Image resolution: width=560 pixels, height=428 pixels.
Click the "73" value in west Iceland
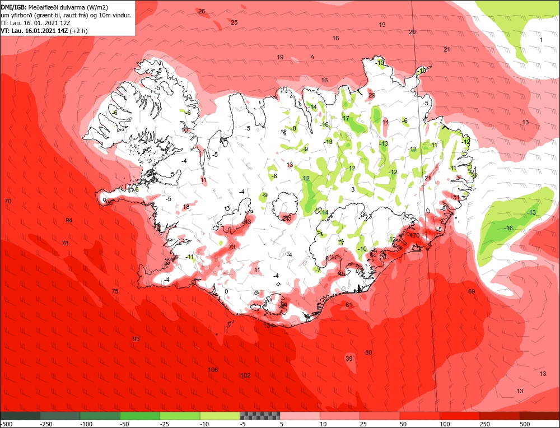(x=232, y=247)
